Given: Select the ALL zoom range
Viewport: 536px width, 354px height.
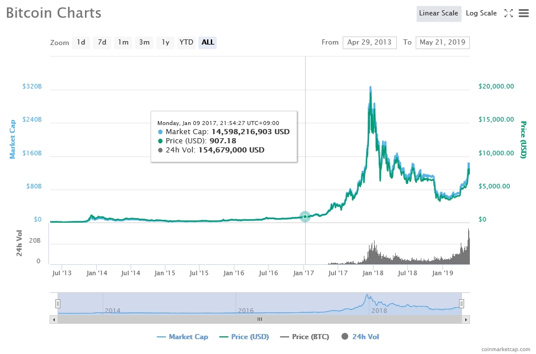Looking at the screenshot, I should 208,42.
